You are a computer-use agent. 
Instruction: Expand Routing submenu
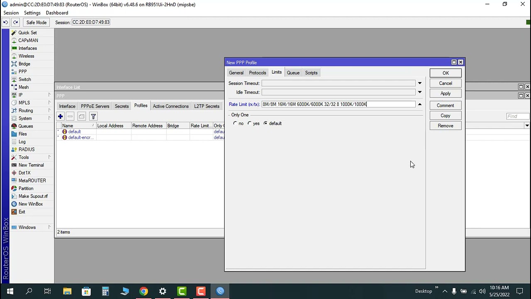click(49, 110)
